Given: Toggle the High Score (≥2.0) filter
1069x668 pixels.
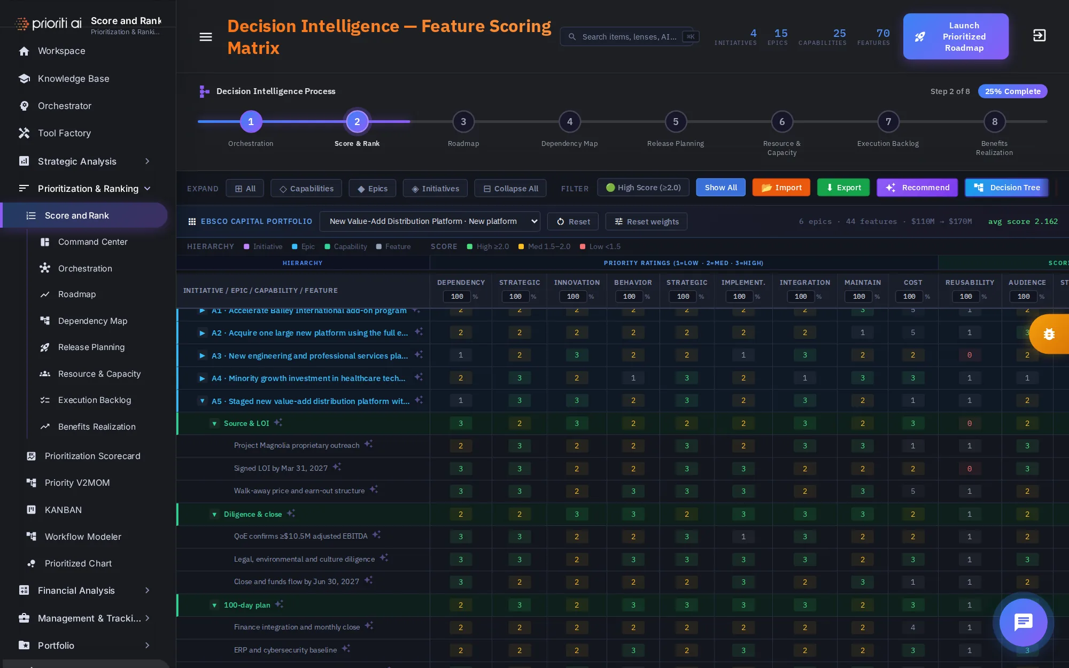Looking at the screenshot, I should pos(643,188).
